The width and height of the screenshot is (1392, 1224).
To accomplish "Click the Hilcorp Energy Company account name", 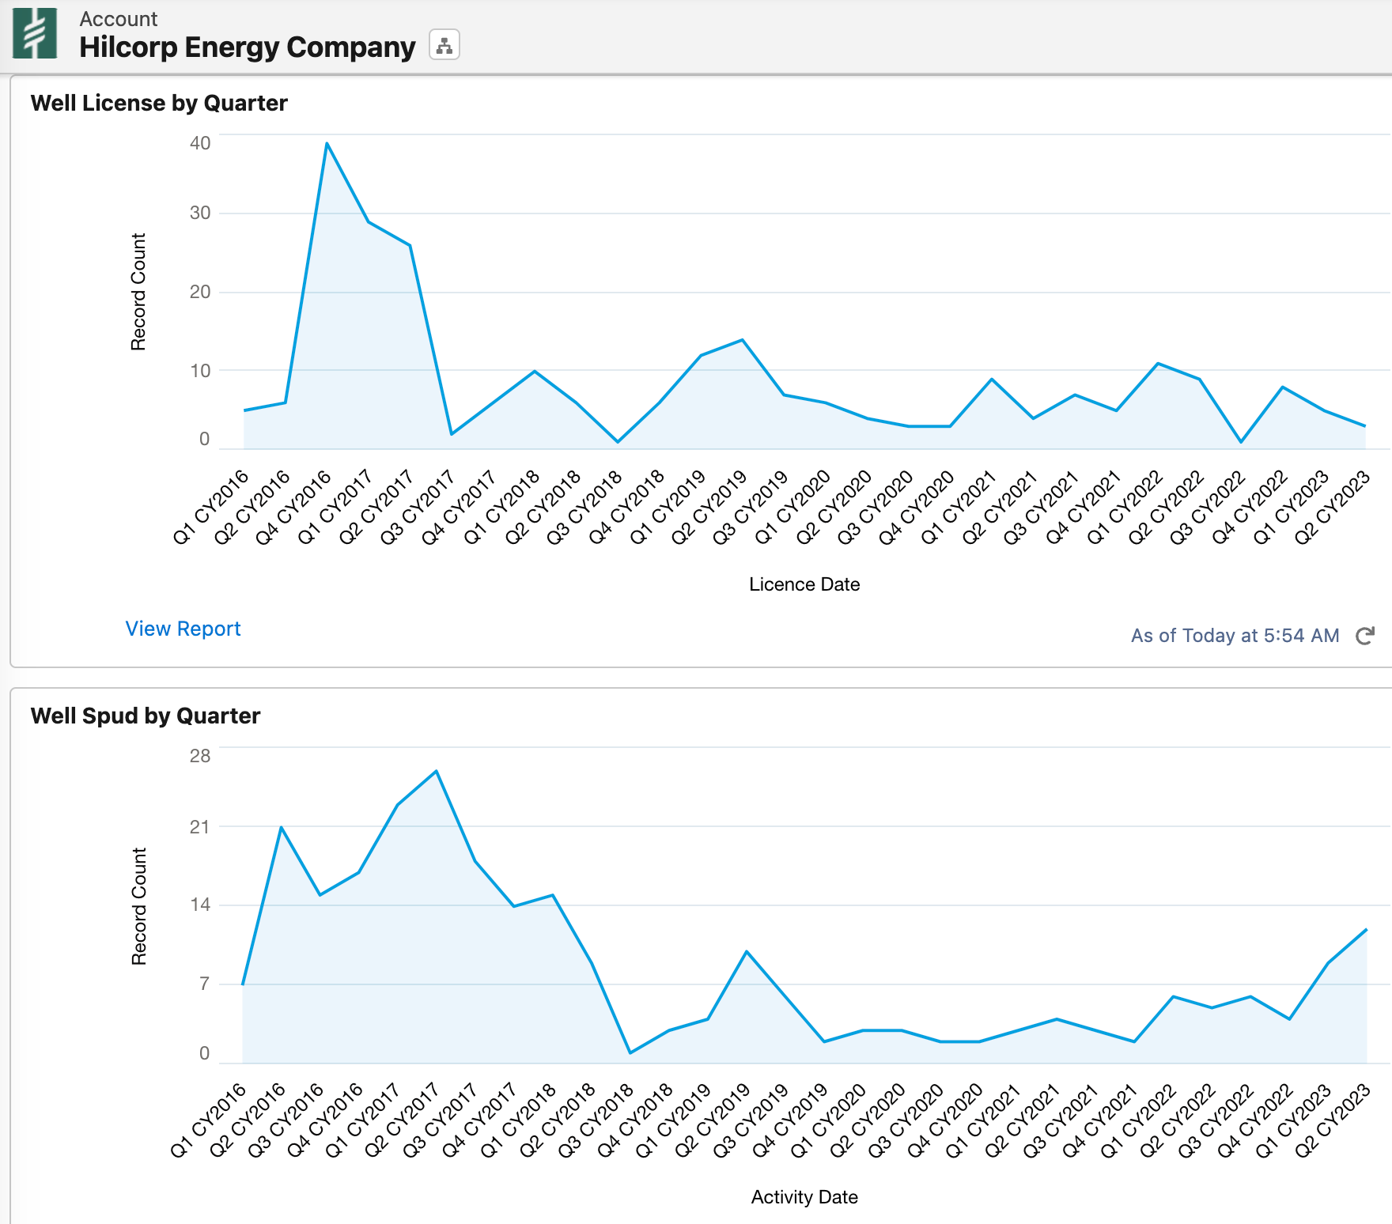I will click(246, 47).
